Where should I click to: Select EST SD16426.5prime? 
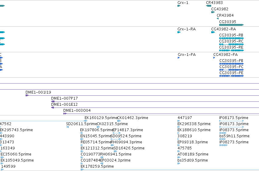pyautogui.click(x=115, y=151)
